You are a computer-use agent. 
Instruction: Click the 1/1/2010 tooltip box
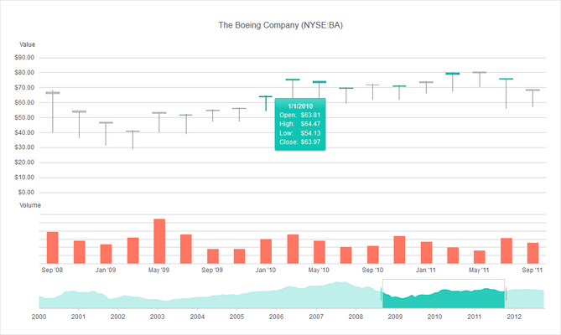pos(300,124)
